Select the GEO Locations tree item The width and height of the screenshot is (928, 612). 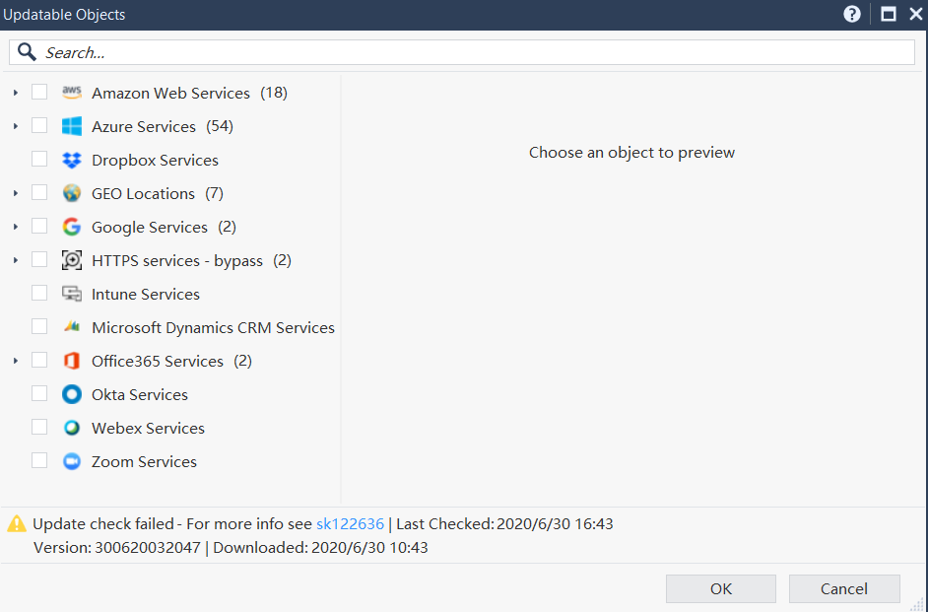pos(143,193)
